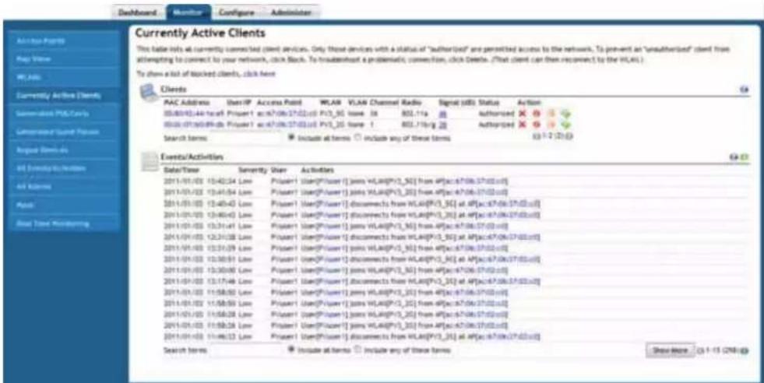This screenshot has height=383, width=764.
Task: Click signal value link for 802.11a client
Action: click(x=443, y=114)
